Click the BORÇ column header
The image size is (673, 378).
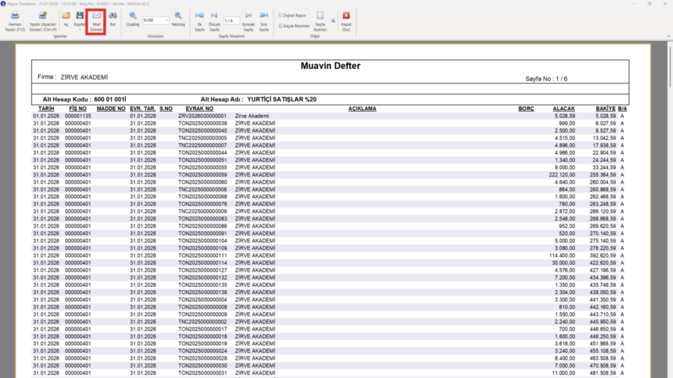526,109
